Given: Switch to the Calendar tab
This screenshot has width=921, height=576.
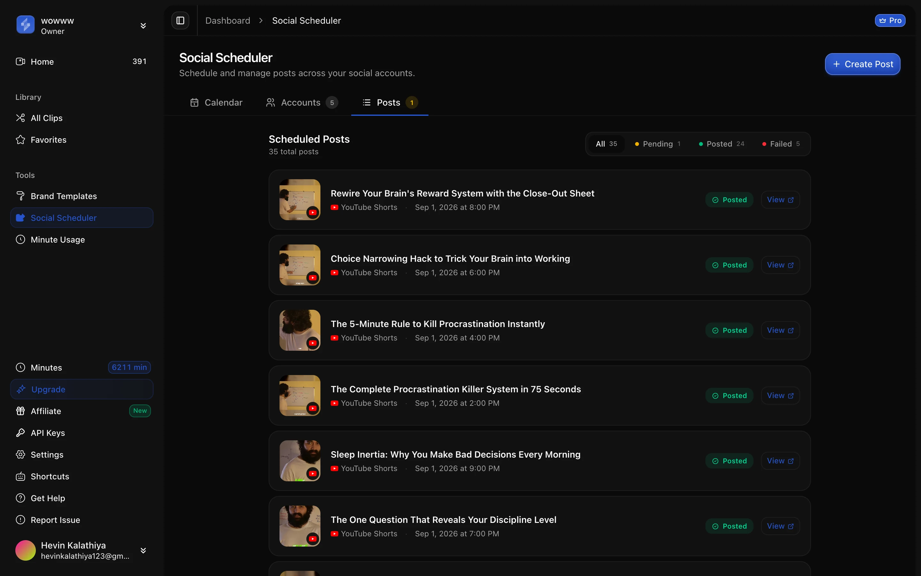Looking at the screenshot, I should pyautogui.click(x=216, y=102).
